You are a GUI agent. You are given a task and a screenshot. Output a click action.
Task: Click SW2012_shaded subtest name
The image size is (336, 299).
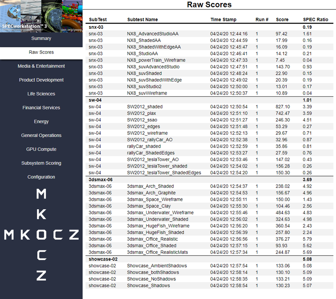tap(145, 107)
